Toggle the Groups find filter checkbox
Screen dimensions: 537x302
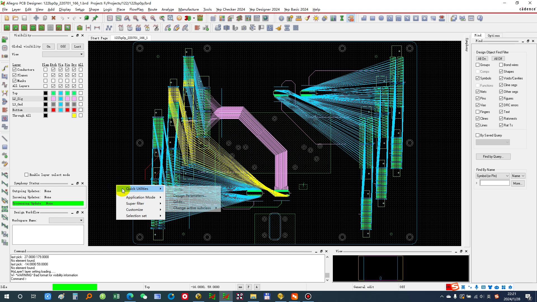point(478,65)
